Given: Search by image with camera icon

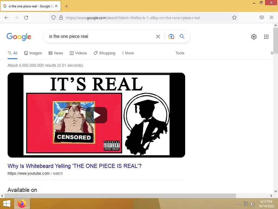Looking at the screenshot, I should [x=171, y=36].
